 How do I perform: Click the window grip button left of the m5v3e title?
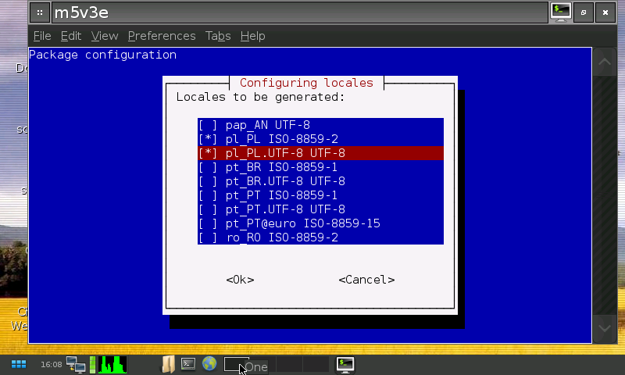pyautogui.click(x=40, y=13)
